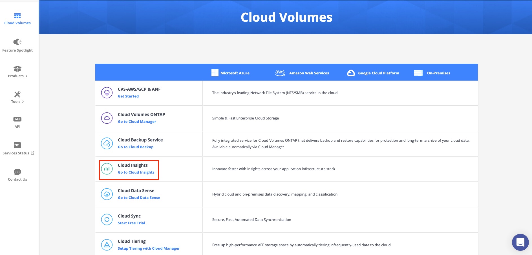Image resolution: width=532 pixels, height=255 pixels.
Task: Click the Get Started link
Action: [128, 96]
